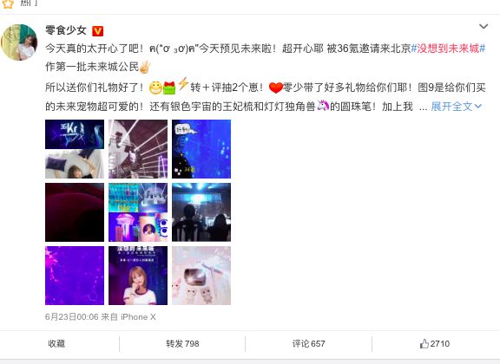Open the 零食少女 username link
The height and width of the screenshot is (364, 500).
[66, 30]
